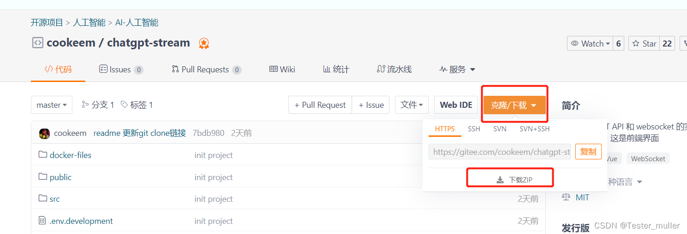This screenshot has height=234, width=687.
Task: Click the + Pull Request button
Action: pyautogui.click(x=320, y=105)
